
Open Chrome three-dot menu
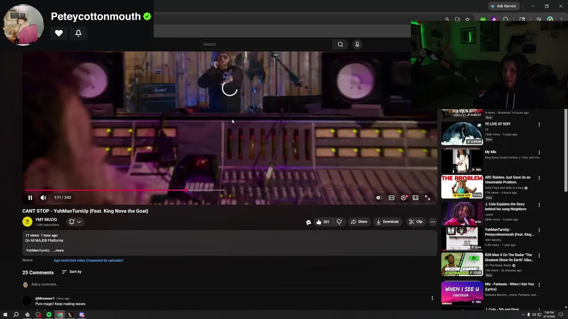pos(561,19)
